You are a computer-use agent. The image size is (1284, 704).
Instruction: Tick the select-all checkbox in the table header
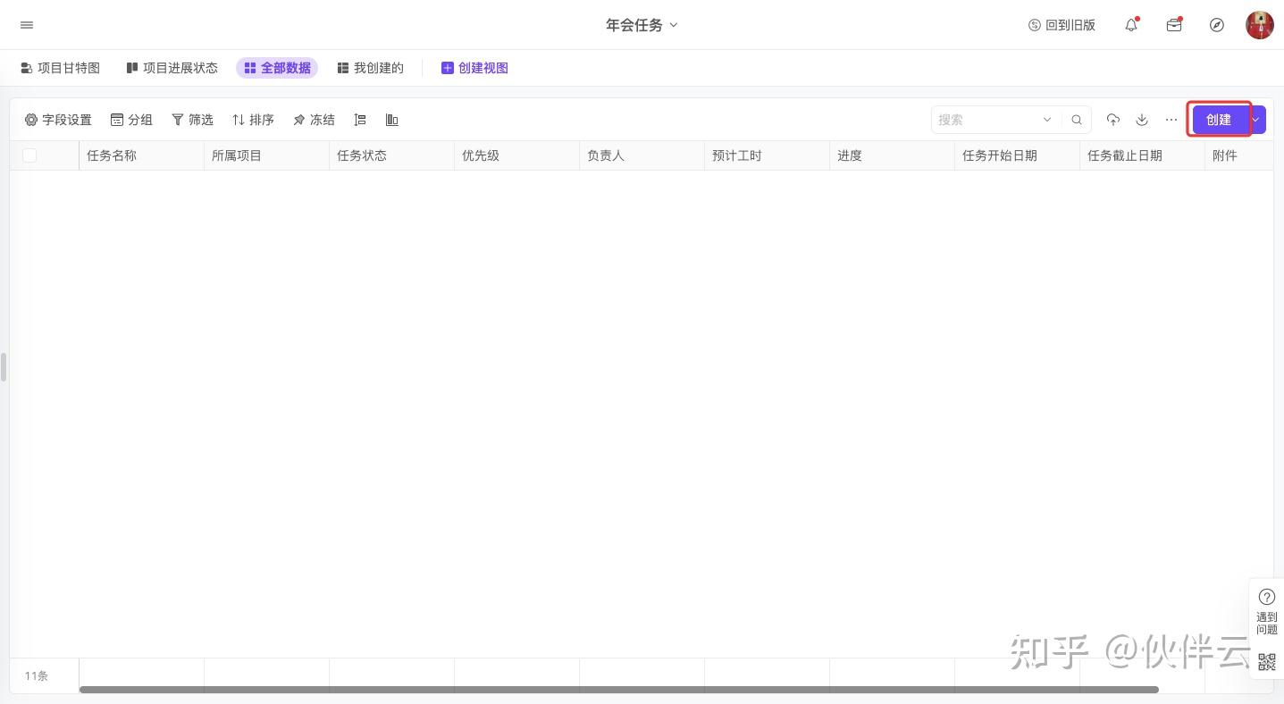[29, 155]
